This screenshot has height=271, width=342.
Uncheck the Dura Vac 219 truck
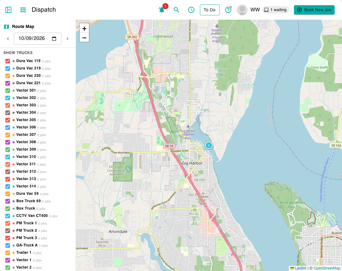[8, 69]
